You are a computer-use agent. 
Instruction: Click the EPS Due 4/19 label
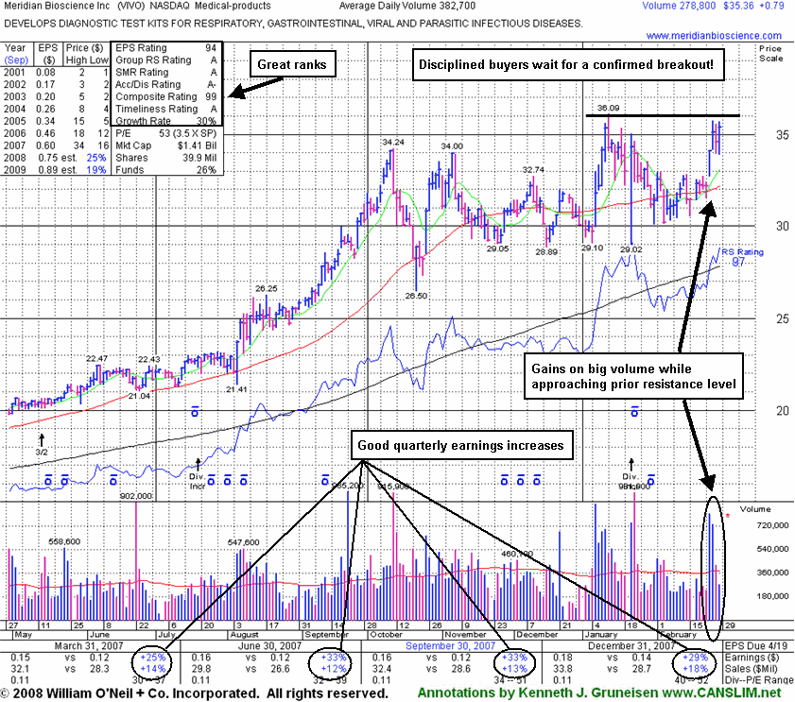[756, 645]
